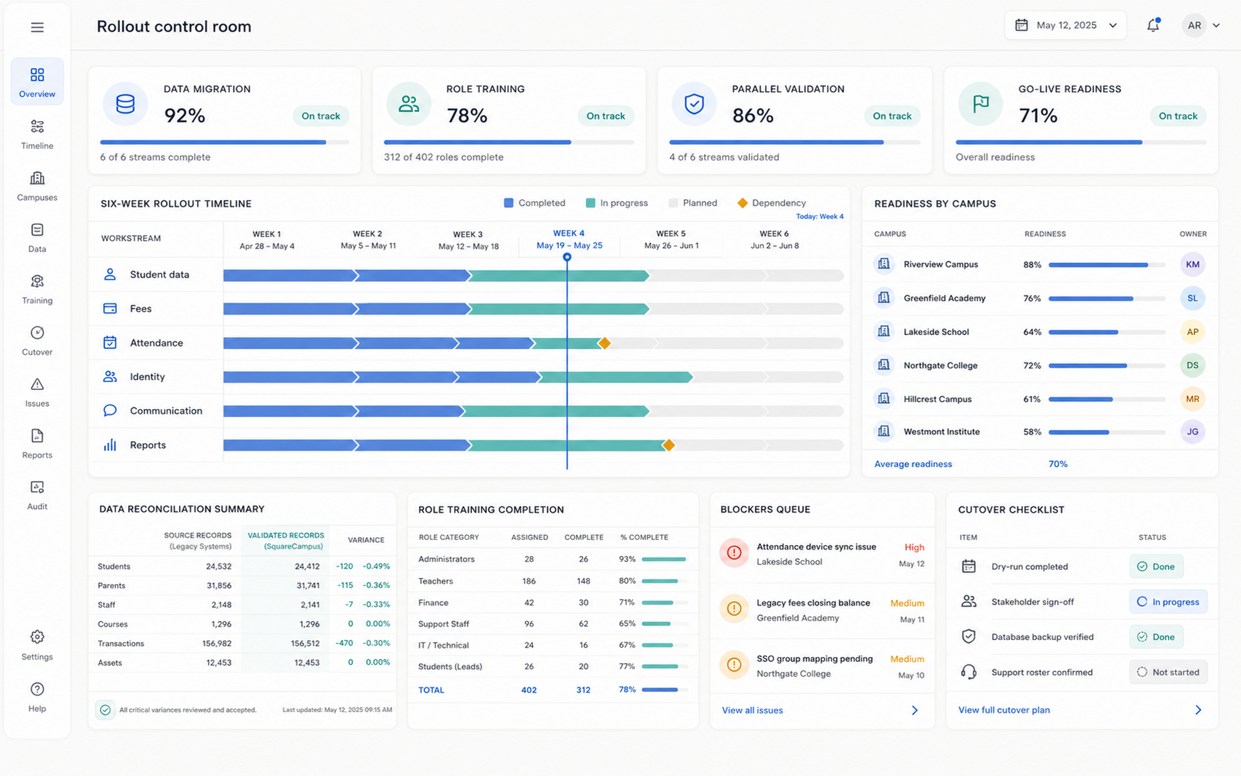Screen dimensions: 1241x776
Task: Click the Riverview Campus building icon
Action: (884, 264)
